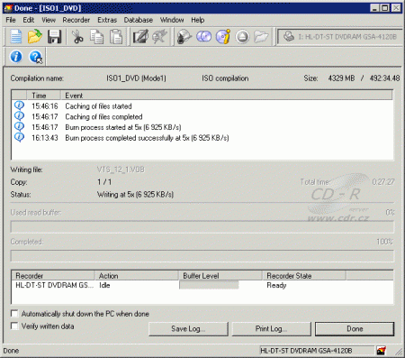Screen dimensions: 405x358
Task: Toggle the Verify written data checkbox
Action: pos(14,326)
